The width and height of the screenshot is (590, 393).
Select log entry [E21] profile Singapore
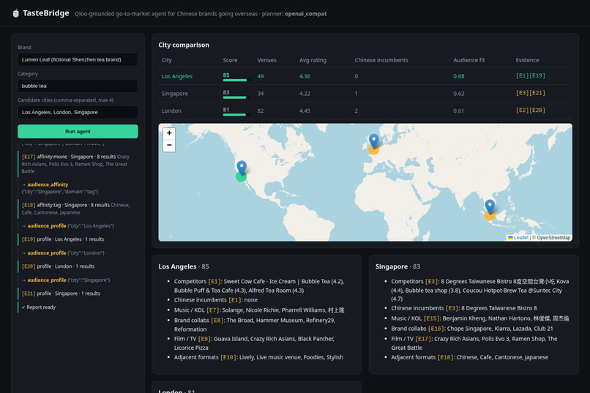[78, 293]
